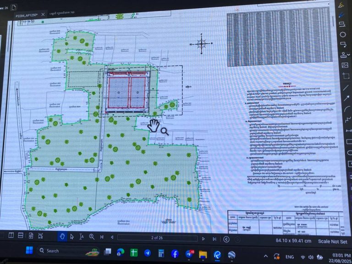Viewport: 352px width, 264px height.
Task: Go to the next page
Action: [x=203, y=238]
